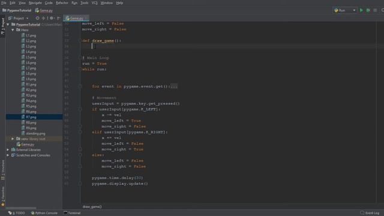
Task: Expand folded for-event loop ellipsis
Action: (174, 86)
